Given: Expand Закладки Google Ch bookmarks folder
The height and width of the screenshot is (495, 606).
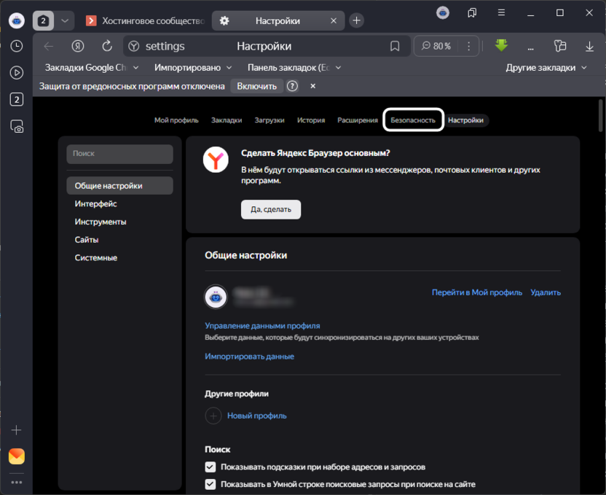Looking at the screenshot, I should (x=92, y=68).
